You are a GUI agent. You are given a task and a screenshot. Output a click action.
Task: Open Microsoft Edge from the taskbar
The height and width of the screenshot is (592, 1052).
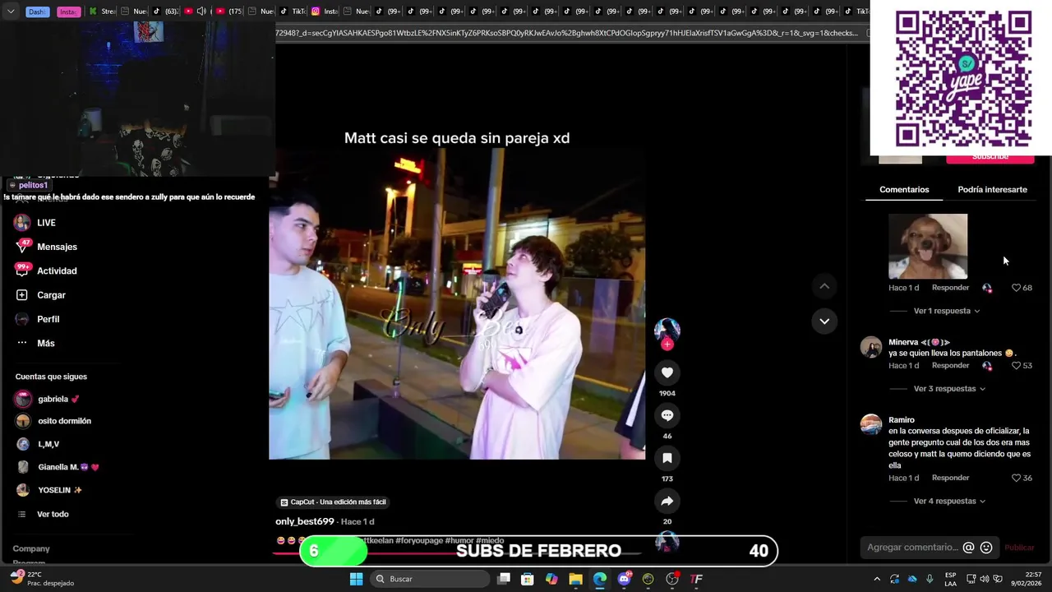click(600, 579)
